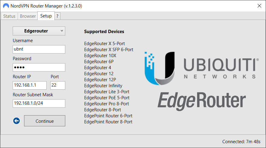
Task: Click the Continue button
Action: click(x=45, y=121)
